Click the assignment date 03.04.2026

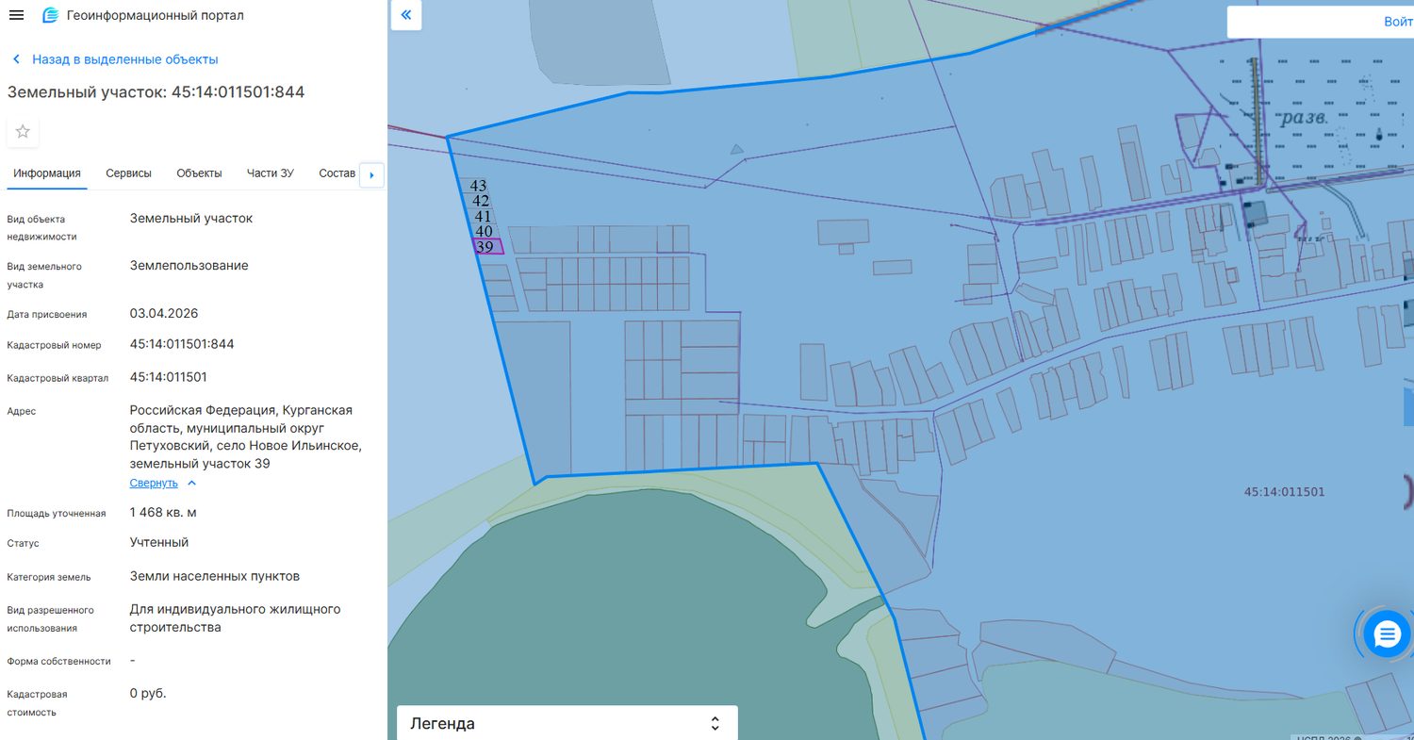click(x=164, y=313)
